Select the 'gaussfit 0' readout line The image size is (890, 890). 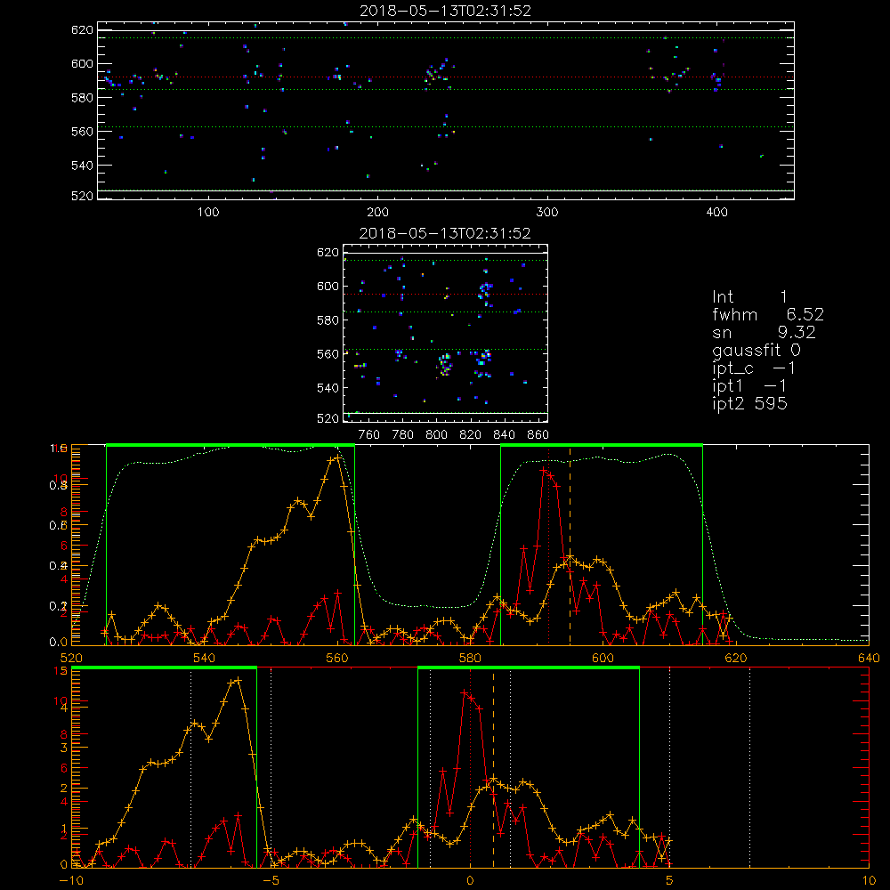coord(756,350)
